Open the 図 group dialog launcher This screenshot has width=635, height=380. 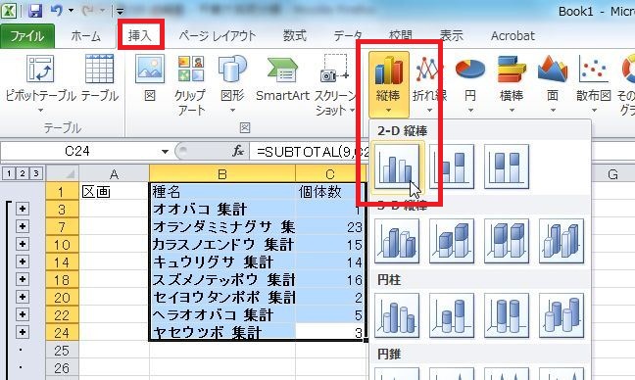pos(244,128)
